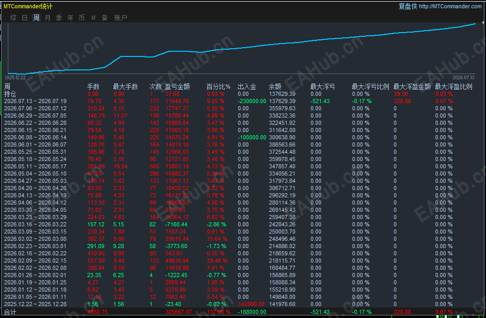This screenshot has height=318, width=486.
Task: Switch to the 综 summary tab
Action: coord(14,18)
